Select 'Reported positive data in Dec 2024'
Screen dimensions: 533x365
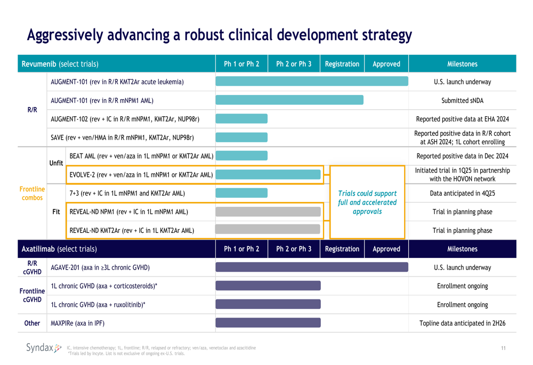tap(462, 156)
